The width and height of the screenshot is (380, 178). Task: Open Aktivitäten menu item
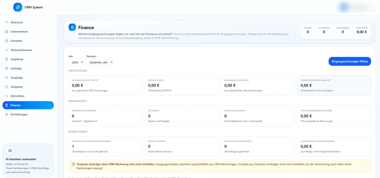tap(28, 96)
